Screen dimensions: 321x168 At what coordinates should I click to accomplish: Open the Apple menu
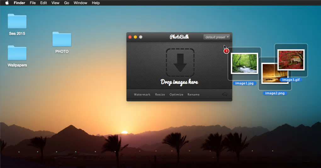pos(7,3)
